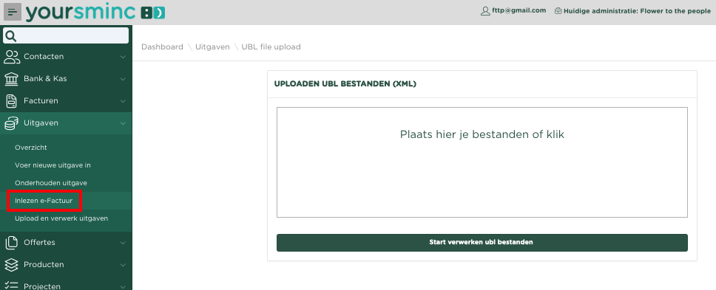Open Overzicht under Uitgaven
Screen dimensions: 716x290
tap(31, 148)
